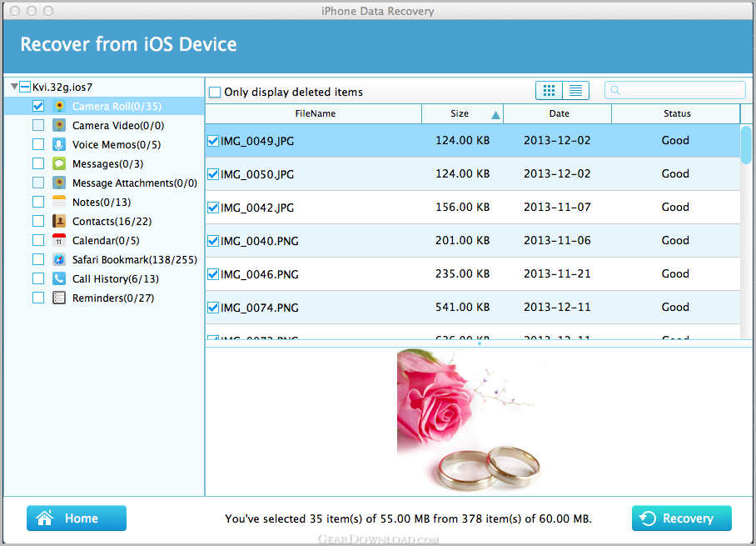Click the Camera Roll sunflower icon
This screenshot has height=546, width=756.
tap(59, 106)
